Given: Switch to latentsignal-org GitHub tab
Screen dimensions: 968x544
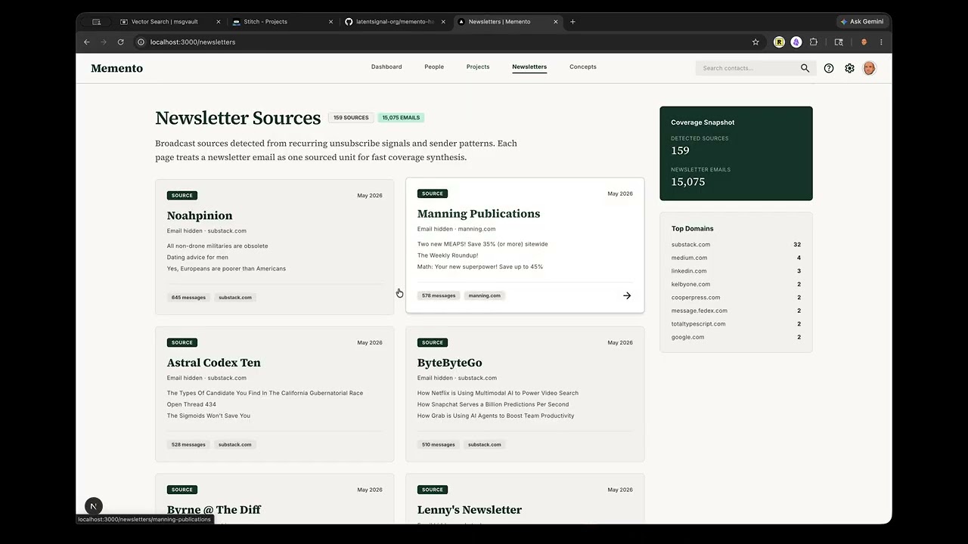Looking at the screenshot, I should [x=395, y=22].
